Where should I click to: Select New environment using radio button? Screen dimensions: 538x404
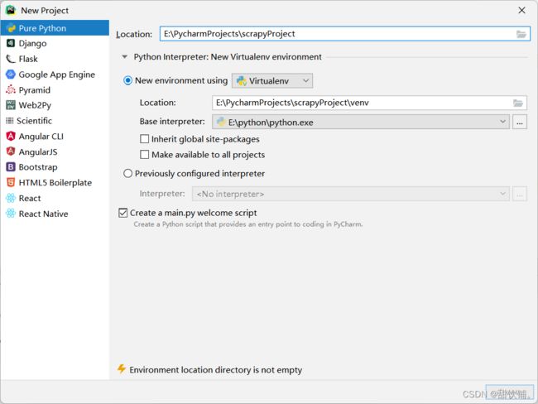(127, 80)
